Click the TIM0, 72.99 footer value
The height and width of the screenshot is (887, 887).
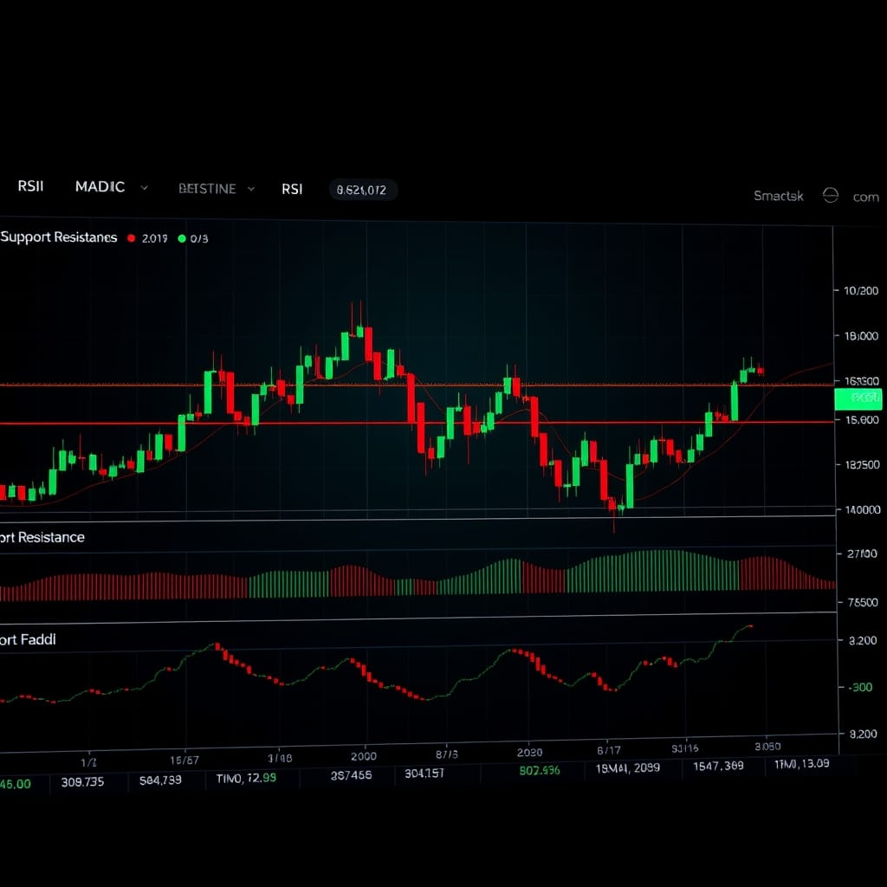(x=246, y=779)
